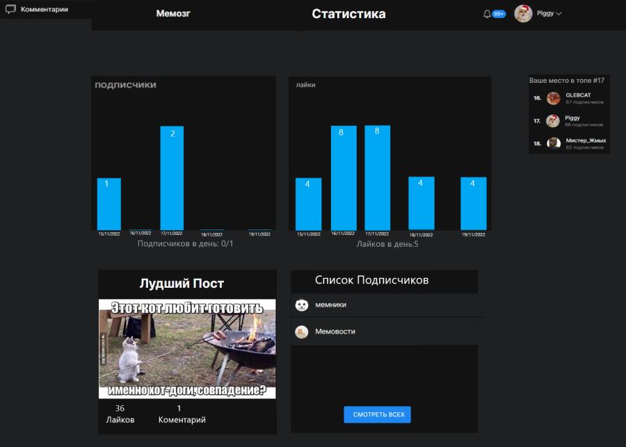Image resolution: width=626 pixels, height=447 pixels.
Task: Open Мемовости subscriber avatar icon
Action: 302,332
